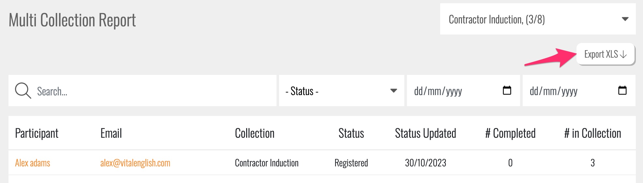Expand the Status filter dropdown
This screenshot has width=643, height=183.
[341, 91]
